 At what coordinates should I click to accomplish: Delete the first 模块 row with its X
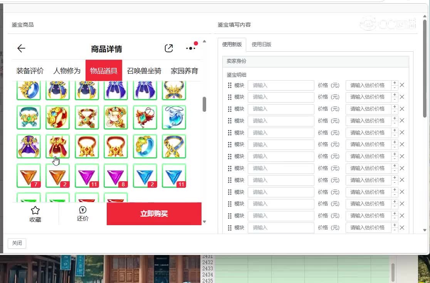402,85
